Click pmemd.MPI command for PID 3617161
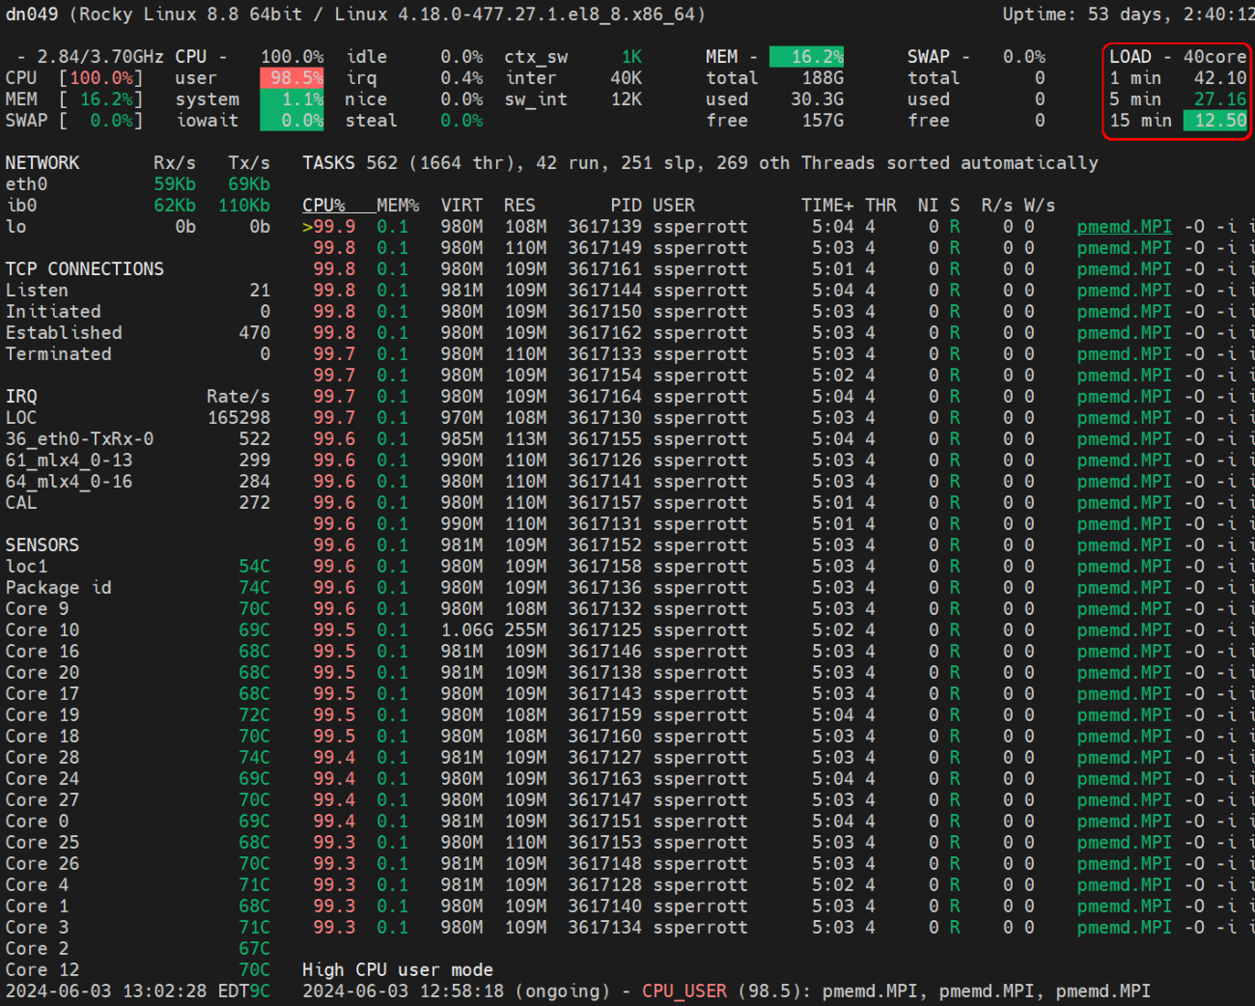This screenshot has height=1006, width=1255. (x=1125, y=269)
